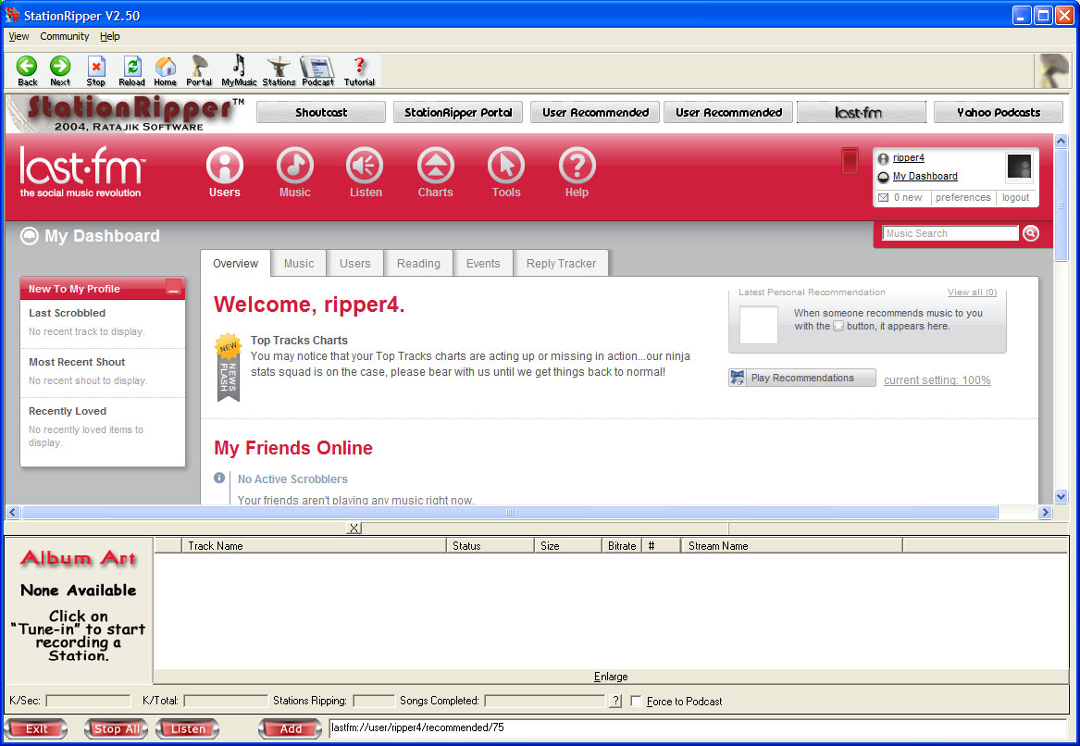Click the close X above the track list
The image size is (1080, 746).
click(x=354, y=528)
